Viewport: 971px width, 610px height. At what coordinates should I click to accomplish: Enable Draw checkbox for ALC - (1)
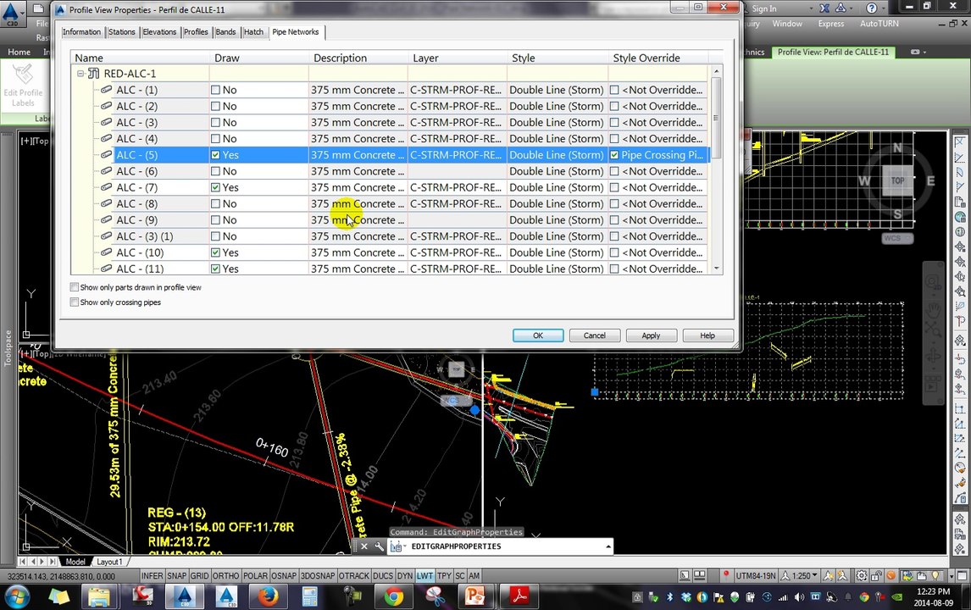click(215, 90)
